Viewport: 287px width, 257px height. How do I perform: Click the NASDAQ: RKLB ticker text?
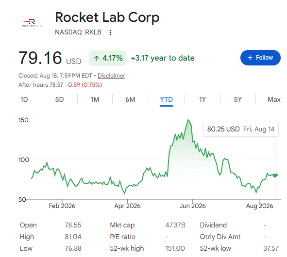(x=78, y=32)
